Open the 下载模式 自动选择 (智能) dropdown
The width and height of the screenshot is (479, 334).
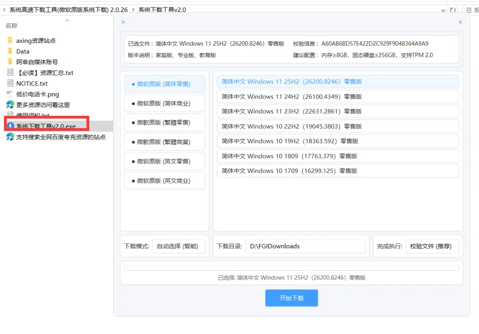pyautogui.click(x=179, y=246)
